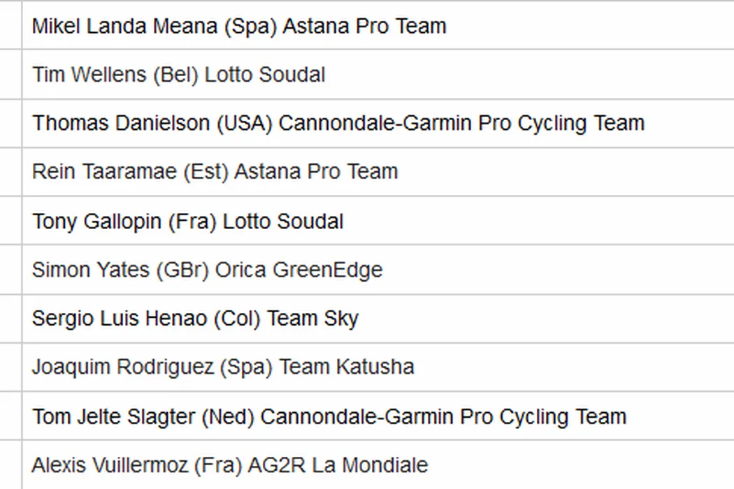Select the Joaquim Rodriguez rider name
Screen dimensions: 734x489
[122, 367]
